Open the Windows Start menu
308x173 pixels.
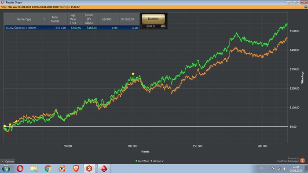coord(6,169)
